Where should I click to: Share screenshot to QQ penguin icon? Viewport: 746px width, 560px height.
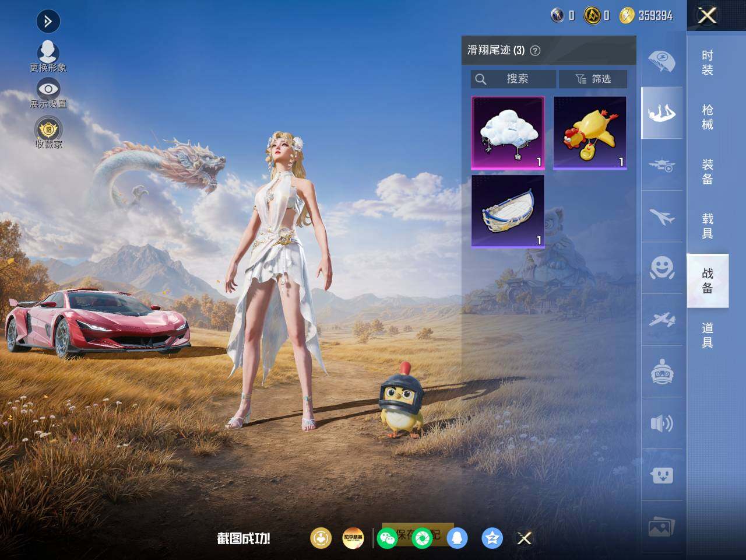[x=458, y=538]
